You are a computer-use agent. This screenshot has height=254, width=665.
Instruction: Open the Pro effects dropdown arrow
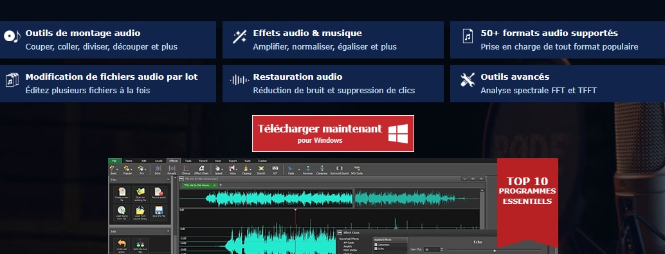[x=145, y=169]
